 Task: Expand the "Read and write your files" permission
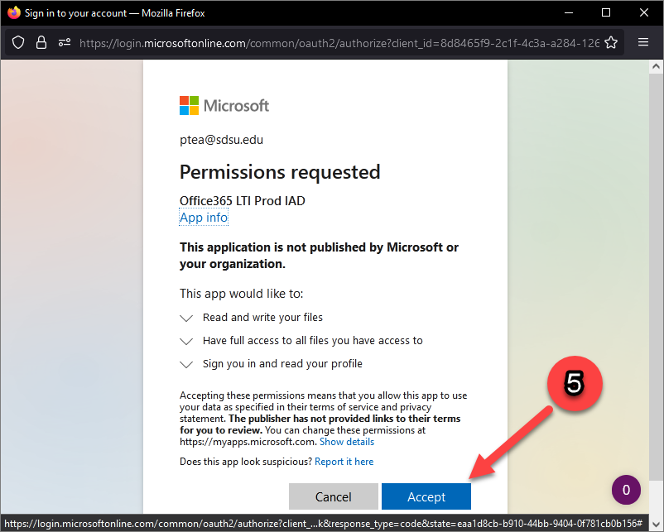[186, 317]
